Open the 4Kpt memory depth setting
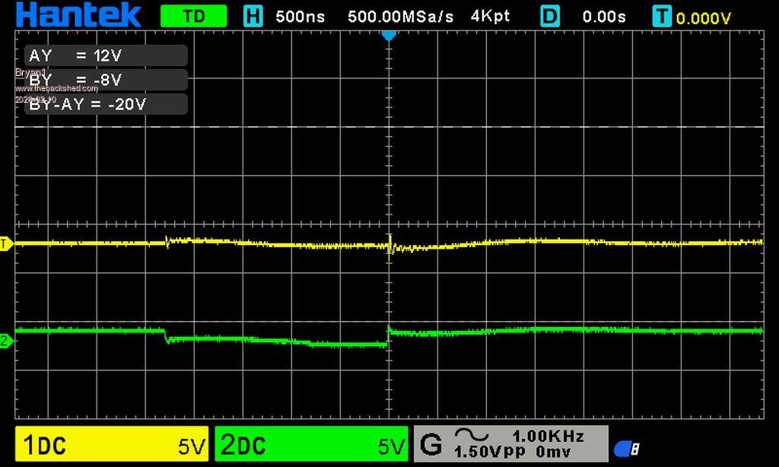The height and width of the screenshot is (467, 779). 491,16
